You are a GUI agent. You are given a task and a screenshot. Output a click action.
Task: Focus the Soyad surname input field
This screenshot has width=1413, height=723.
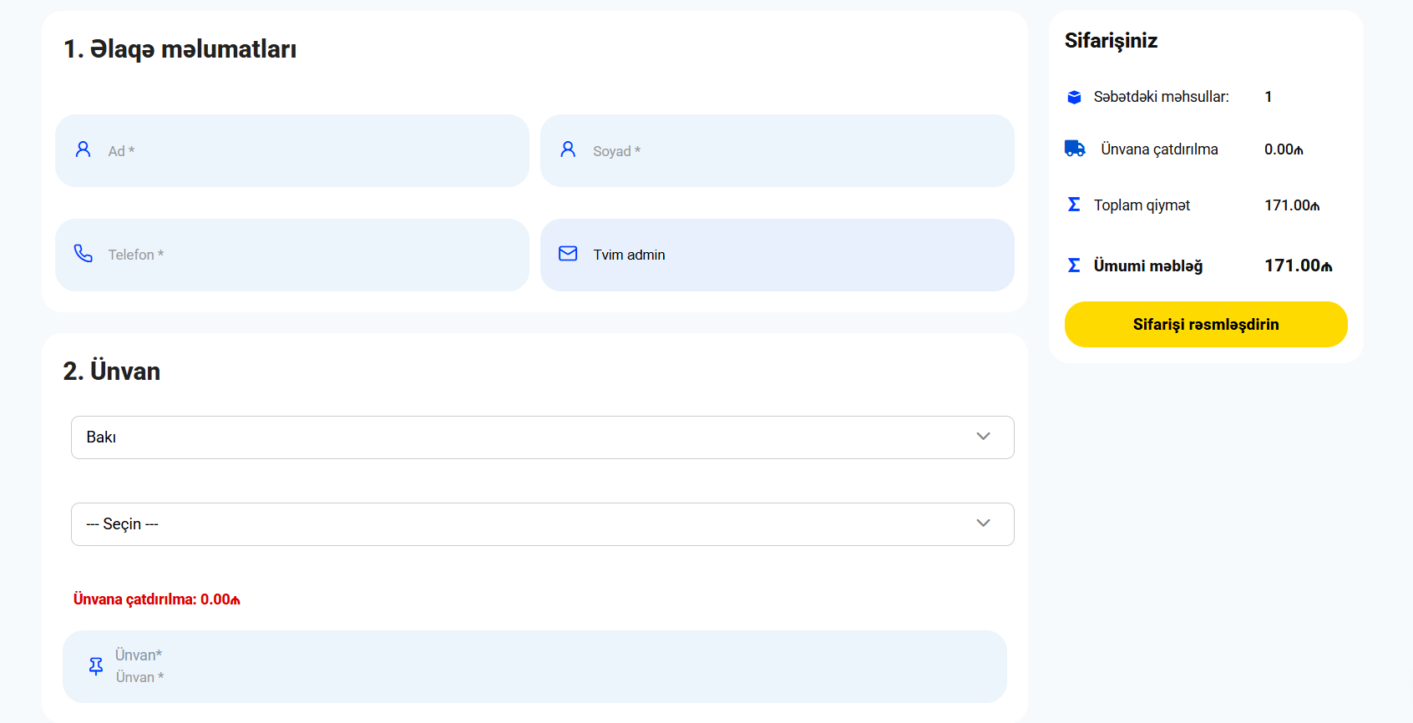coord(793,151)
